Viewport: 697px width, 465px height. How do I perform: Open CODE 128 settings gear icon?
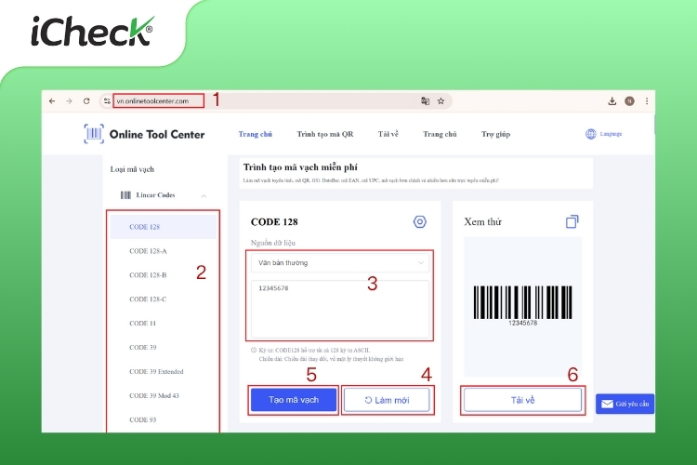420,221
